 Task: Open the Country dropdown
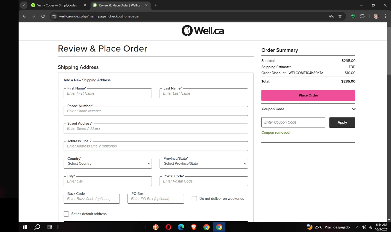pyautogui.click(x=108, y=164)
